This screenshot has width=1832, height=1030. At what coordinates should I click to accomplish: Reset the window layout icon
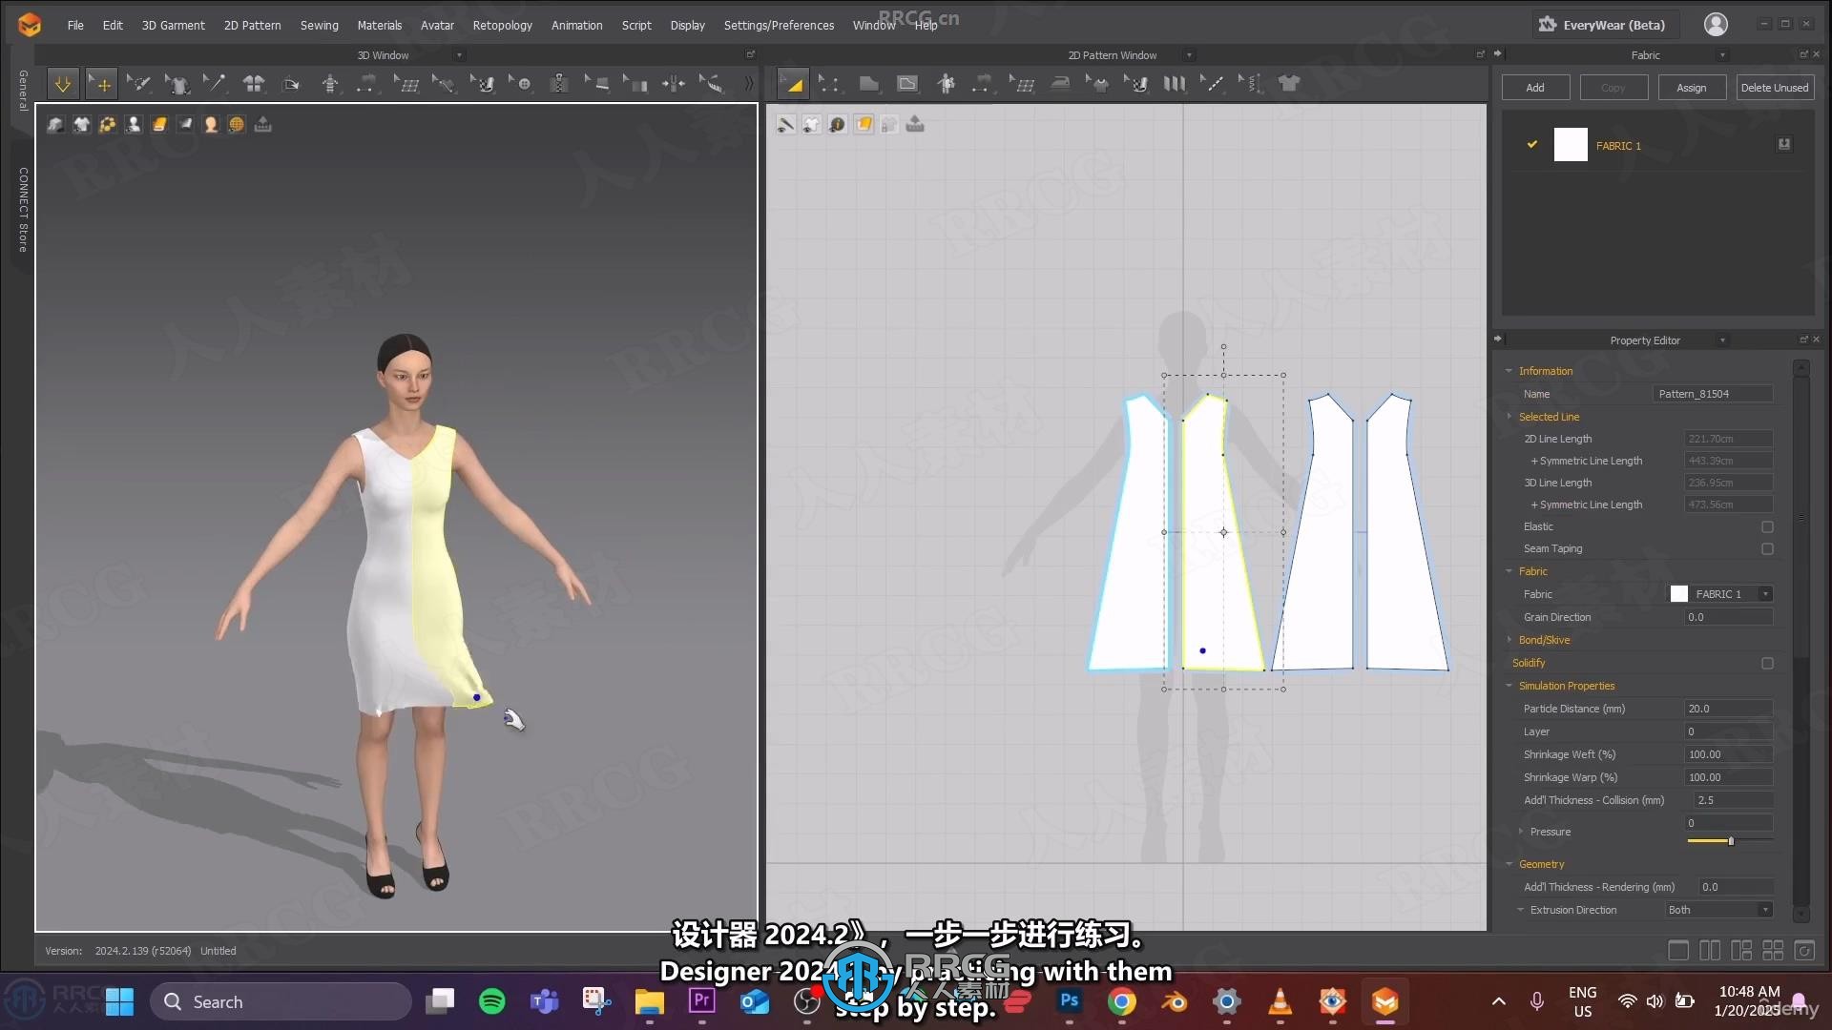(1804, 951)
